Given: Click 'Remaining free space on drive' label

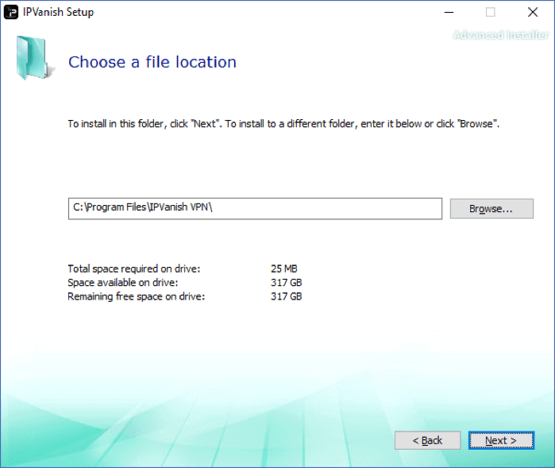Looking at the screenshot, I should 136,296.
